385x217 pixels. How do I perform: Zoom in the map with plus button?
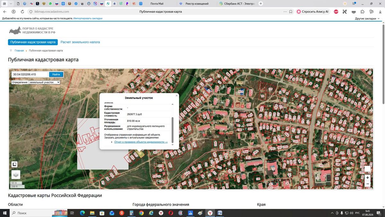[368, 177]
